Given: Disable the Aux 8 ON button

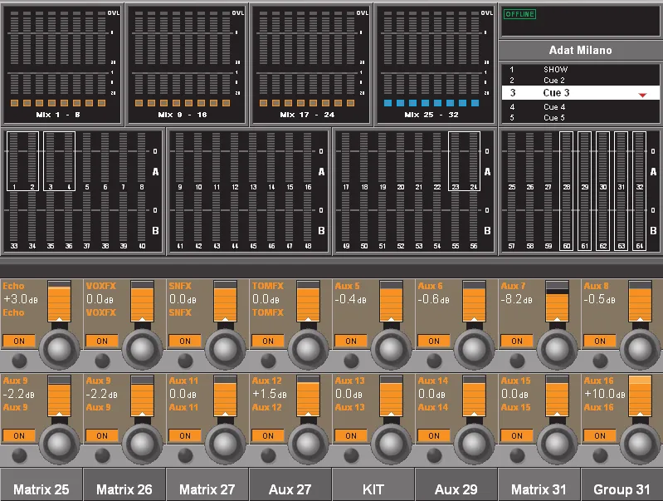Looking at the screenshot, I should tap(599, 341).
